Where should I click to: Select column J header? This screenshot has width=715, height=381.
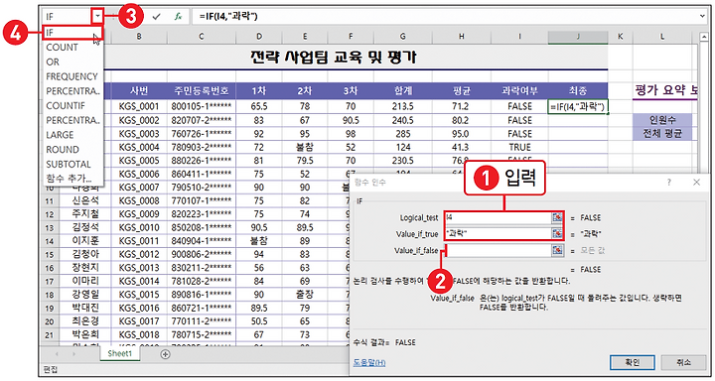[578, 37]
